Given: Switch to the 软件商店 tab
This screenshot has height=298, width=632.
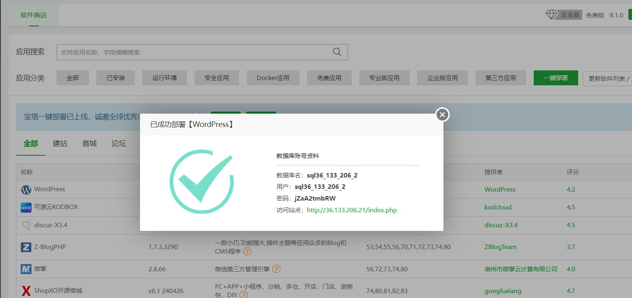Looking at the screenshot, I should pos(34,15).
